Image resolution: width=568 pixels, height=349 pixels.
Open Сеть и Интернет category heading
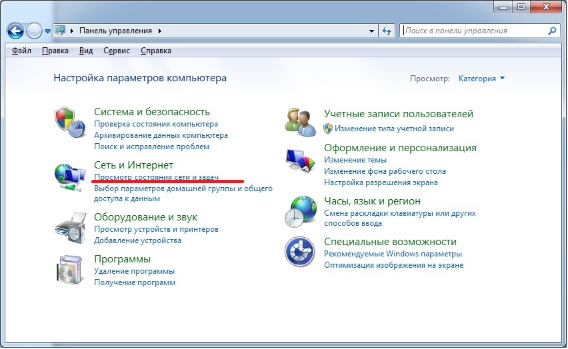coord(133,165)
